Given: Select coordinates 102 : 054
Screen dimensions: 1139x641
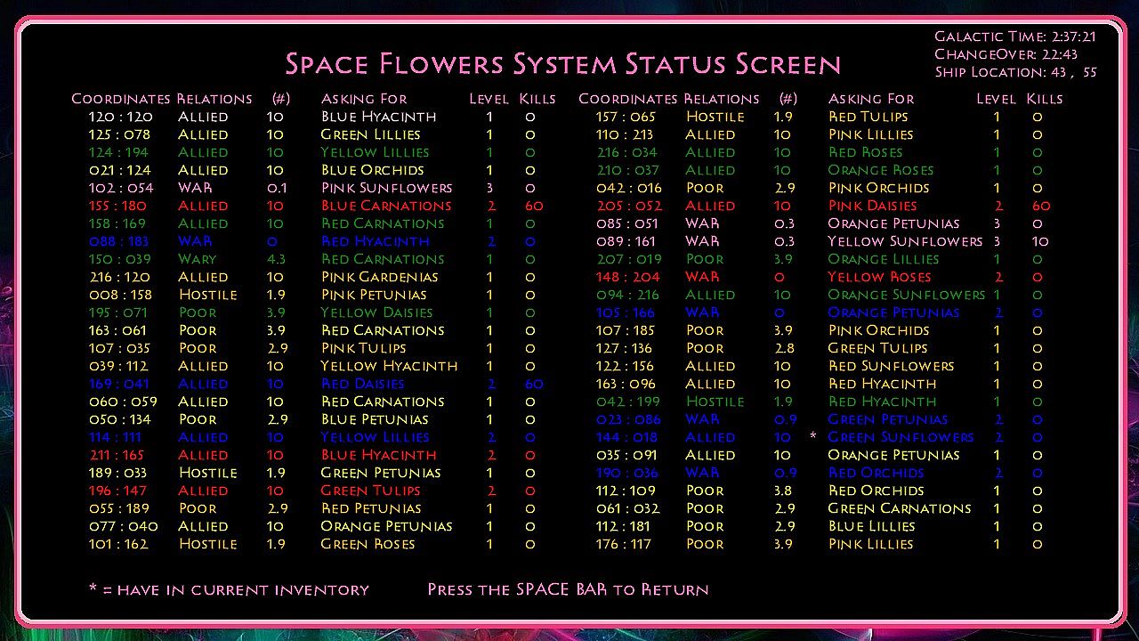Looking at the screenshot, I should [120, 188].
